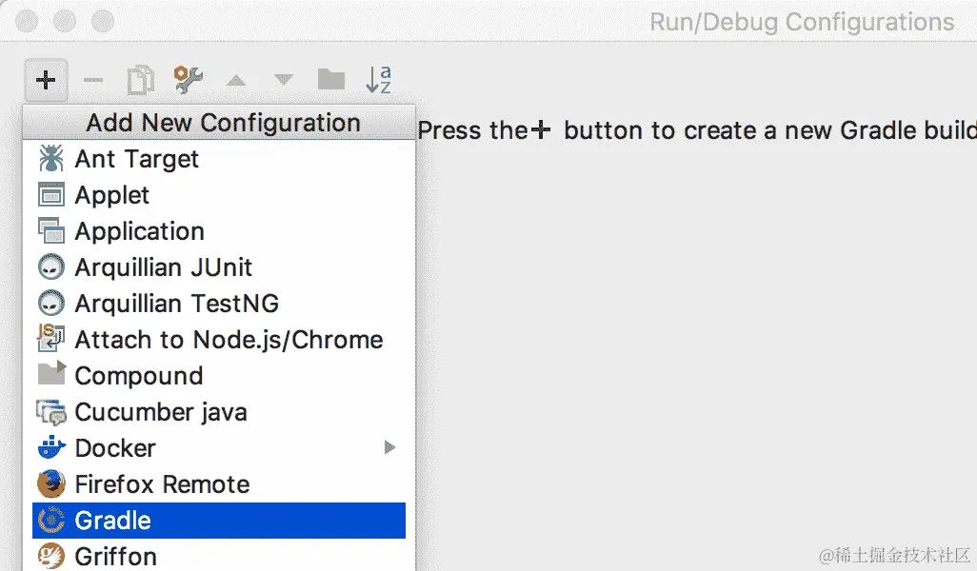Select the Application menu entry
The image size is (977, 571).
[x=219, y=231]
